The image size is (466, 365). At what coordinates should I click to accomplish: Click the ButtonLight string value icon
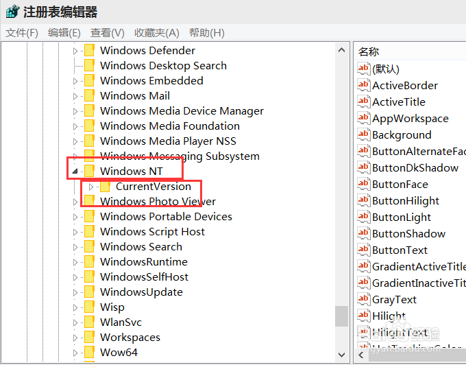click(x=364, y=217)
